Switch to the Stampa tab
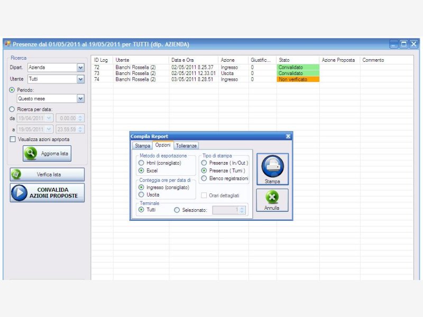 click(x=142, y=146)
